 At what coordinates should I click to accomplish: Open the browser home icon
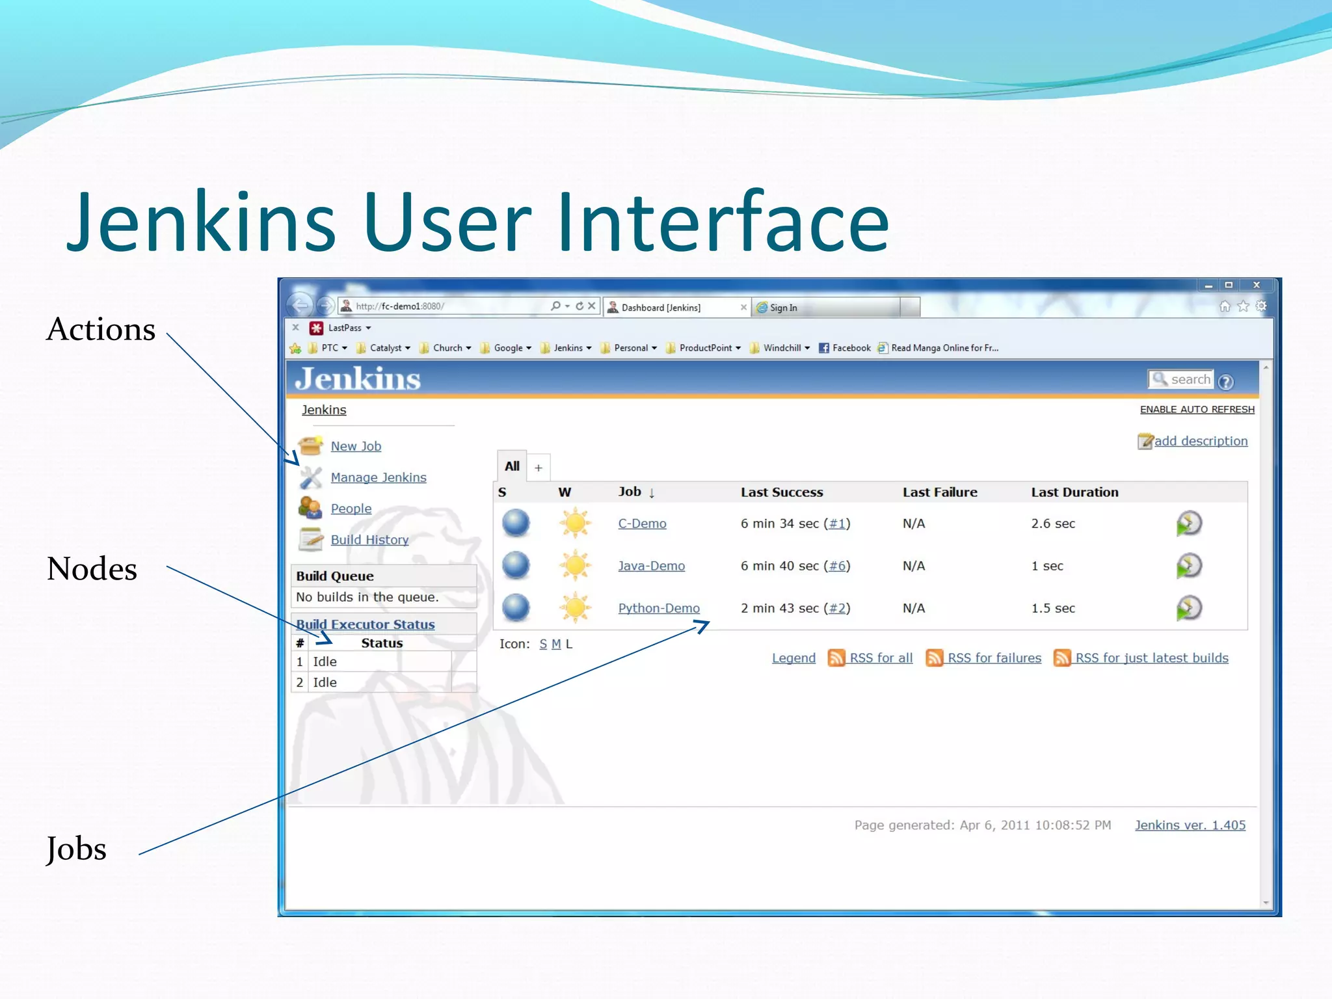click(x=1225, y=306)
